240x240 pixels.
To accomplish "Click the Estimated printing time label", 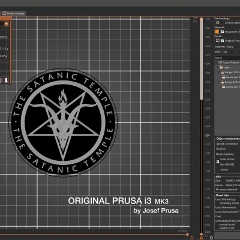I will (227, 221).
